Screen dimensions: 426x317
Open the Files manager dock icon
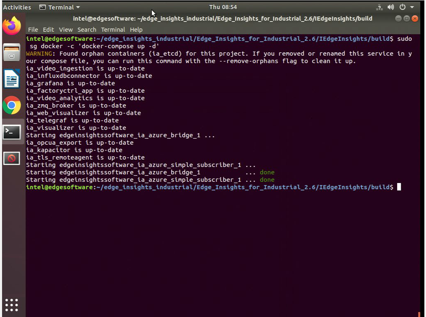point(12,52)
